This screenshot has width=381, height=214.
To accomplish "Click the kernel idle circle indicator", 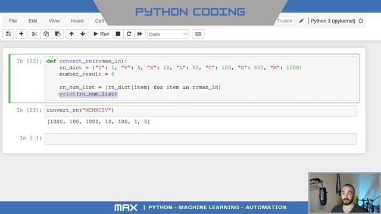I will point(361,21).
